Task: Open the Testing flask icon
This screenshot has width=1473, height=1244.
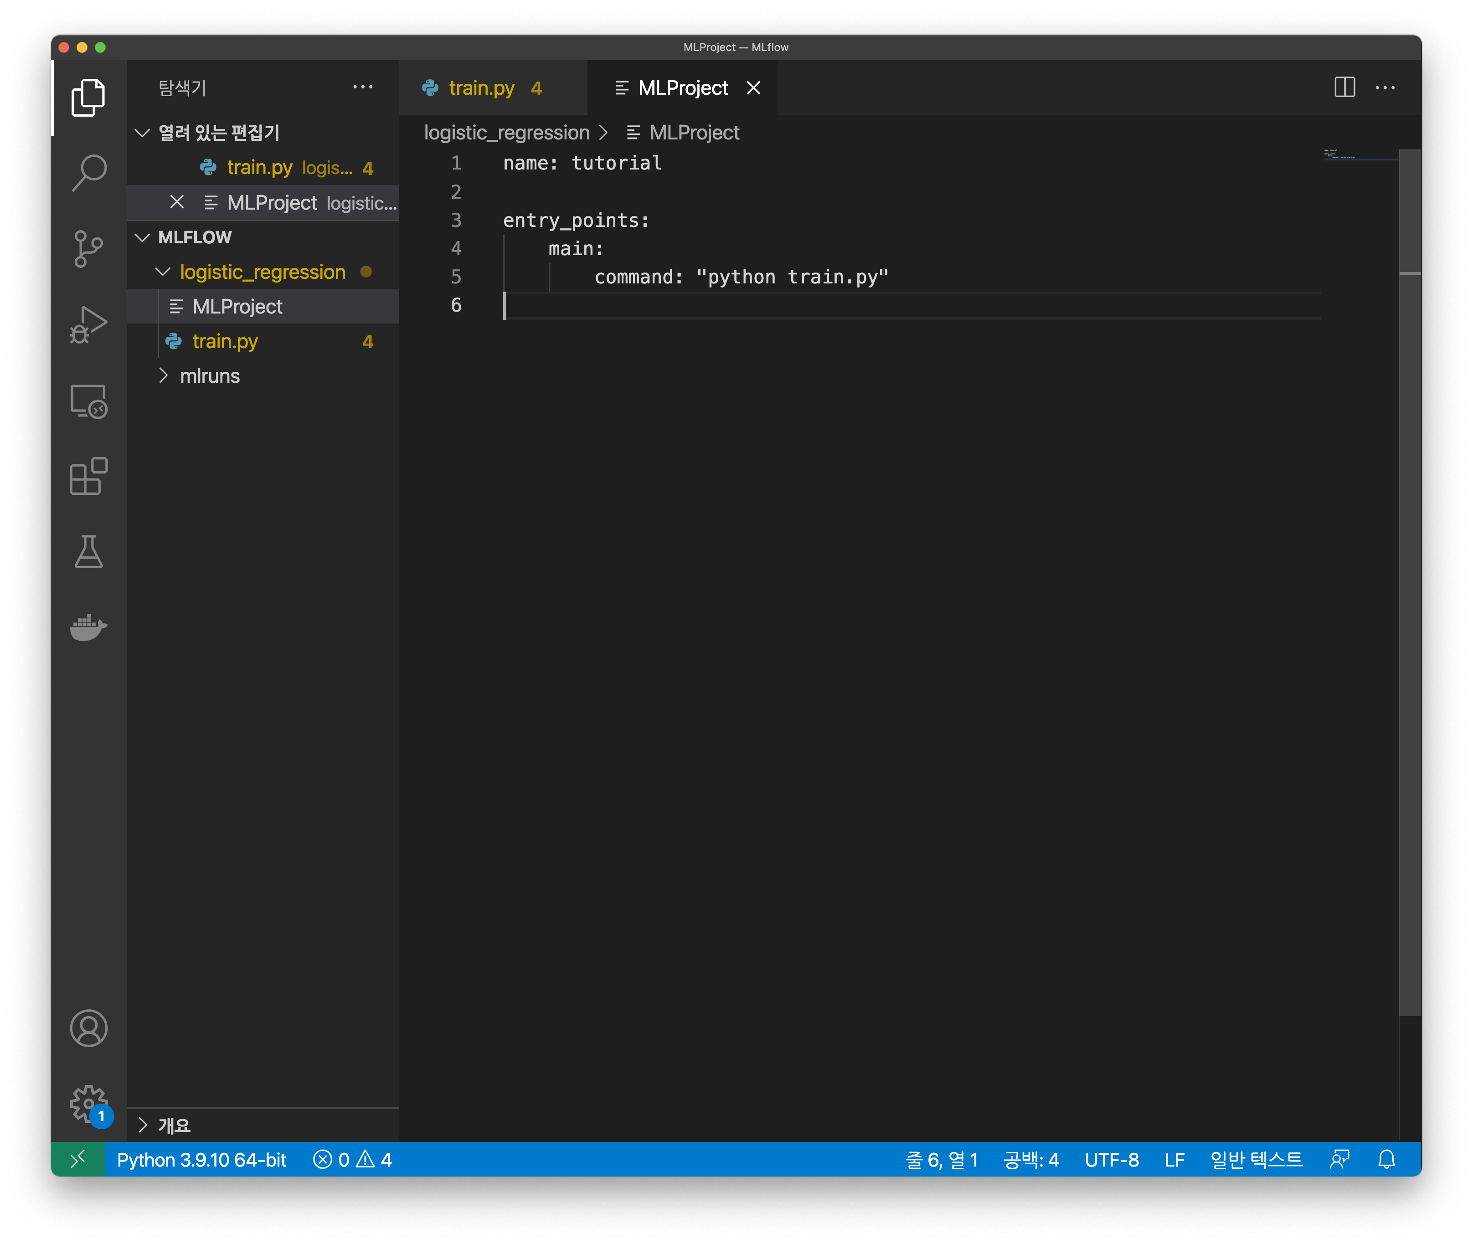Action: click(89, 551)
